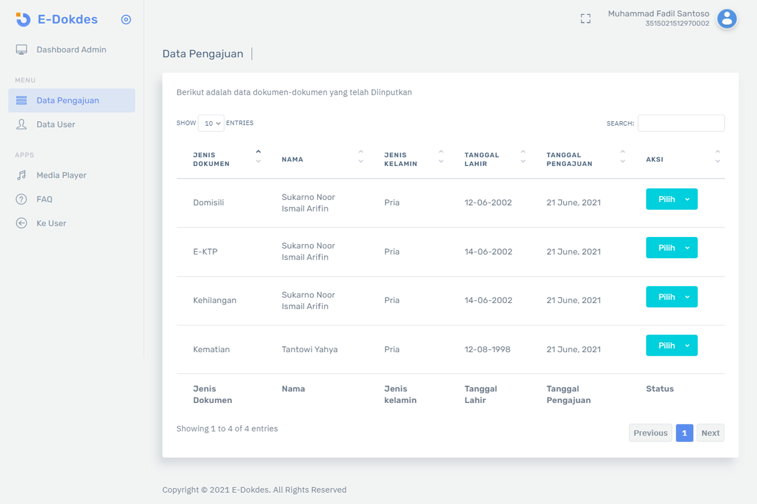757x504 pixels.
Task: Click the Previous pagination button
Action: pyautogui.click(x=650, y=433)
